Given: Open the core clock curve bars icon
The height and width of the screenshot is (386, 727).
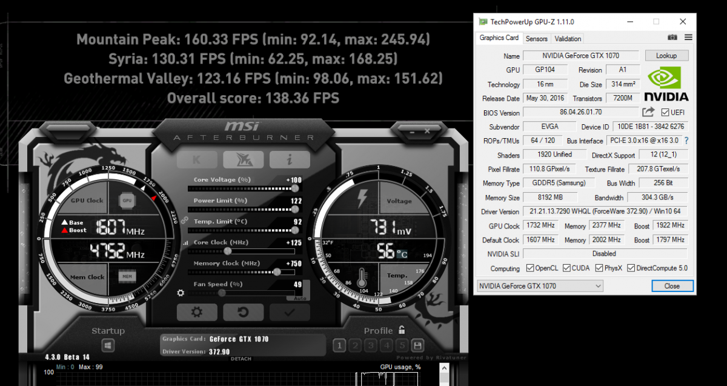Looking at the screenshot, I should pyautogui.click(x=184, y=242).
